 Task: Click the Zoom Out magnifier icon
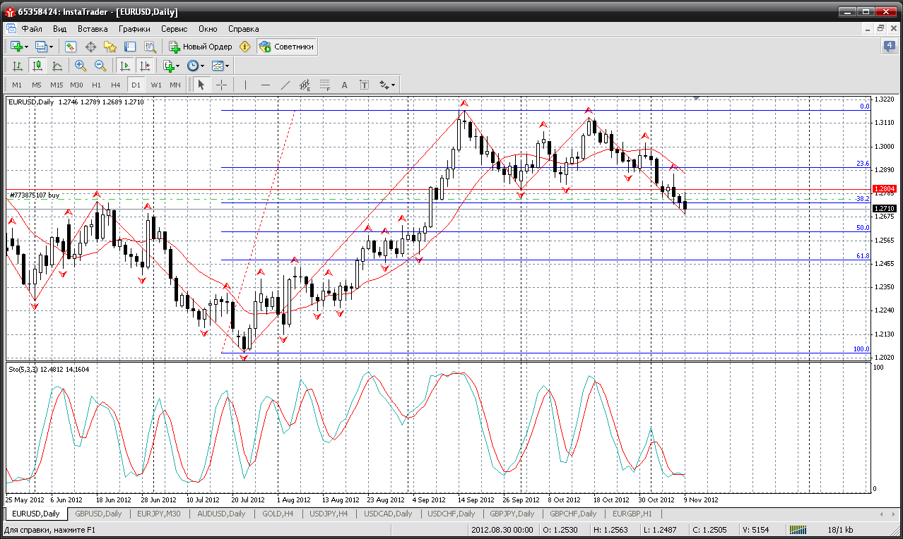tap(100, 66)
